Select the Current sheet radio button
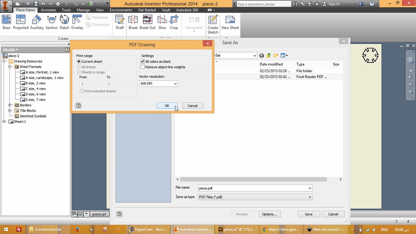Image resolution: width=416 pixels, height=234 pixels. [79, 61]
